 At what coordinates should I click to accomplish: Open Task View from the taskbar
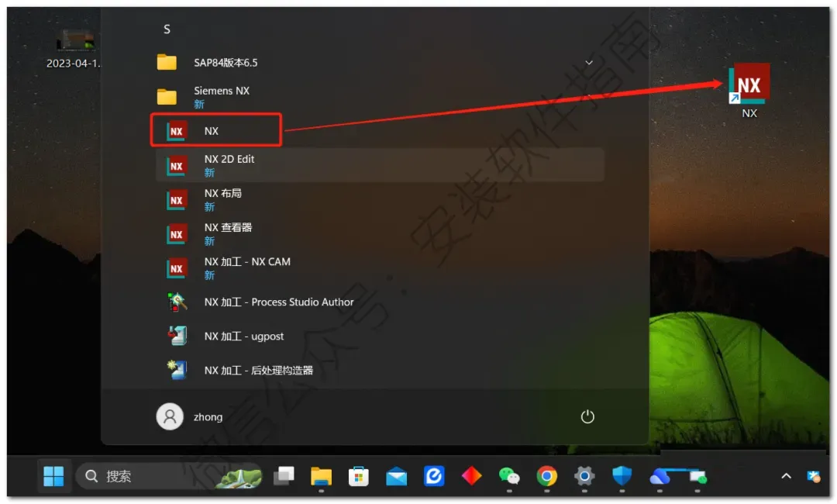click(284, 475)
